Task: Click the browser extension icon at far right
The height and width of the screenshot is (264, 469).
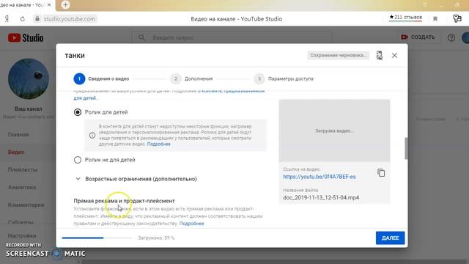Action: pyautogui.click(x=457, y=18)
